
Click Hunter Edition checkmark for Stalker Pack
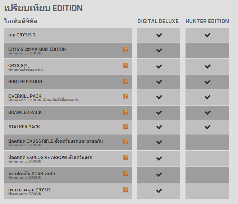[x=207, y=127]
